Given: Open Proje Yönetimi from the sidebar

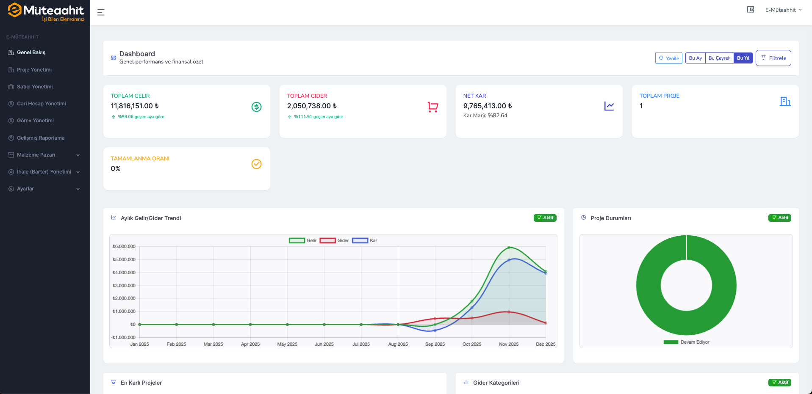Looking at the screenshot, I should pyautogui.click(x=34, y=70).
